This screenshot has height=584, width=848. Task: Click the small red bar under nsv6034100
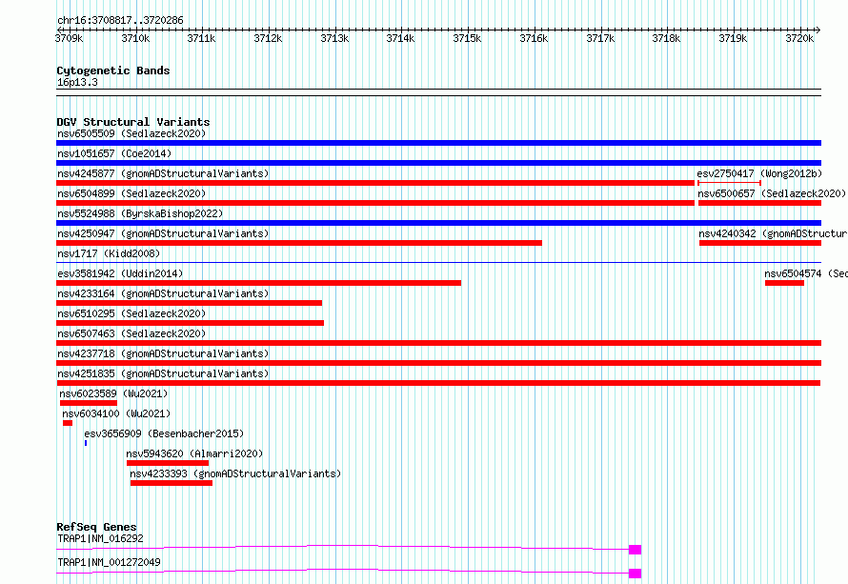pos(68,423)
